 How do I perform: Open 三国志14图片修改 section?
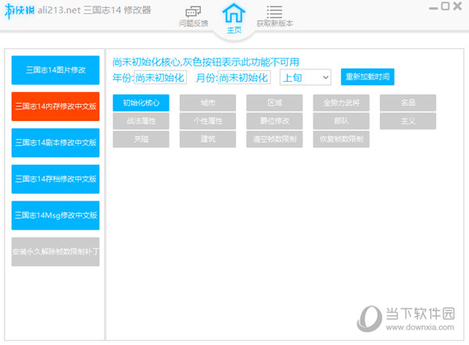(55, 70)
